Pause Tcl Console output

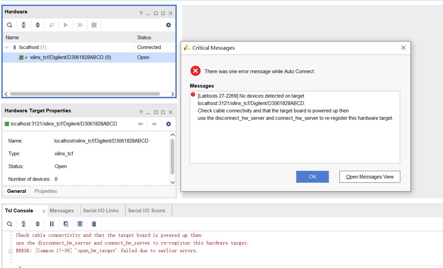(52, 224)
